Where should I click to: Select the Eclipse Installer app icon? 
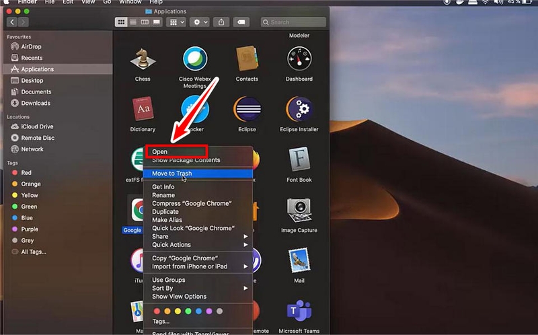coord(299,109)
